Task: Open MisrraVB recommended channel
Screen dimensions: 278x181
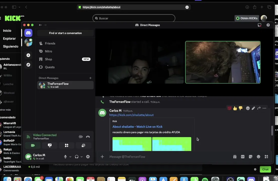Action: tap(11, 125)
